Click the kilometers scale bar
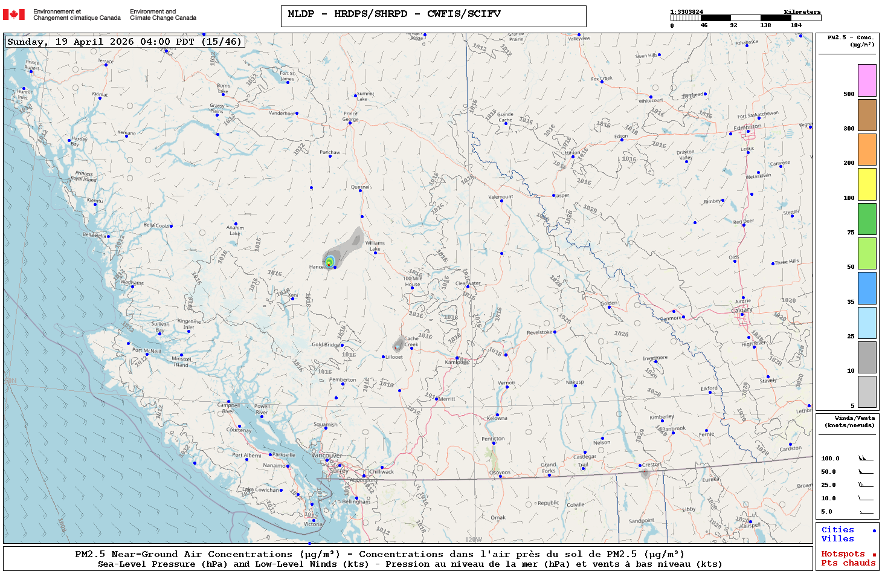 [x=745, y=18]
